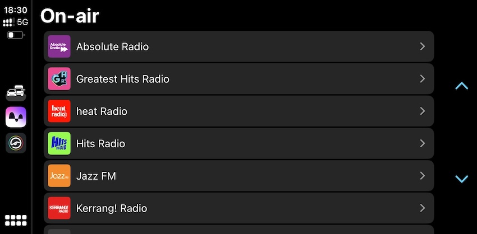Open Greatest Hits Radio chevron

423,79
